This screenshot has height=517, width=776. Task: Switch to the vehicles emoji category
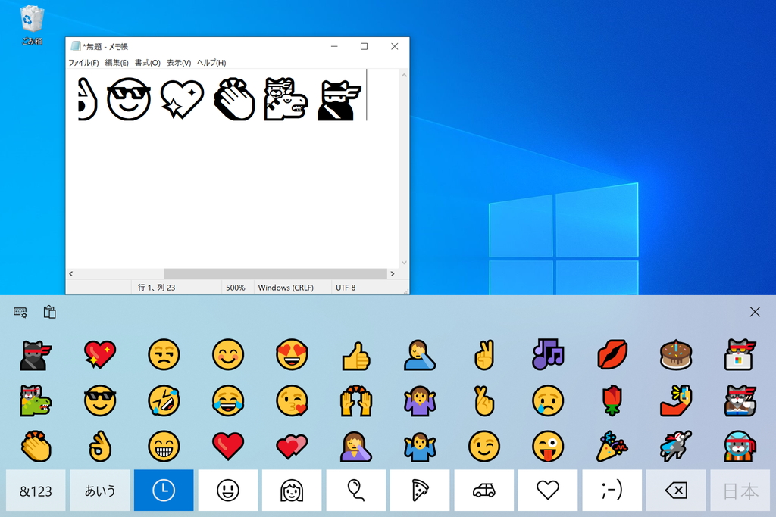483,491
